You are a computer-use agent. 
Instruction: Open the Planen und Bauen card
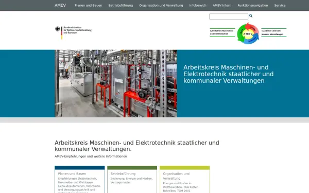pyautogui.click(x=80, y=180)
